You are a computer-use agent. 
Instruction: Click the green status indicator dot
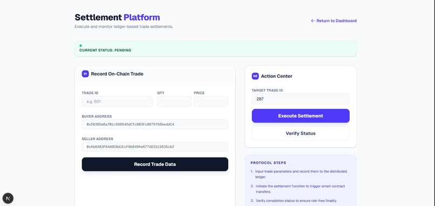[x=81, y=45]
